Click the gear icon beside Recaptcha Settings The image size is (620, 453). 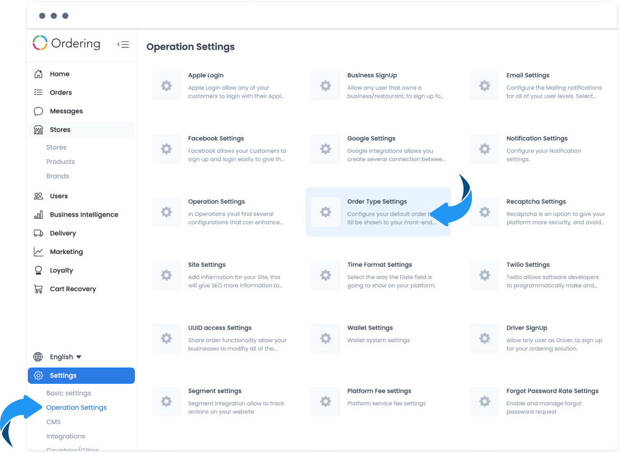click(x=485, y=212)
